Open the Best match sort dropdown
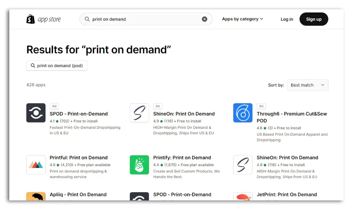Viewport: 353px width, 210px height. pos(307,85)
